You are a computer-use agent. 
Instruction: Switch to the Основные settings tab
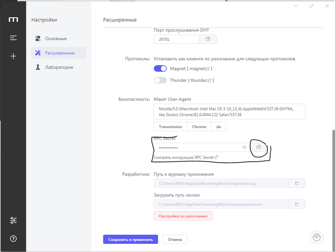56,38
